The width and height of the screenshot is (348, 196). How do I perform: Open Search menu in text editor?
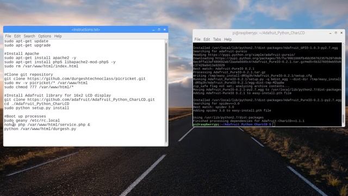29,36
